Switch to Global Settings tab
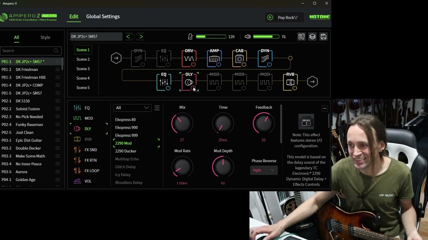 click(x=103, y=16)
